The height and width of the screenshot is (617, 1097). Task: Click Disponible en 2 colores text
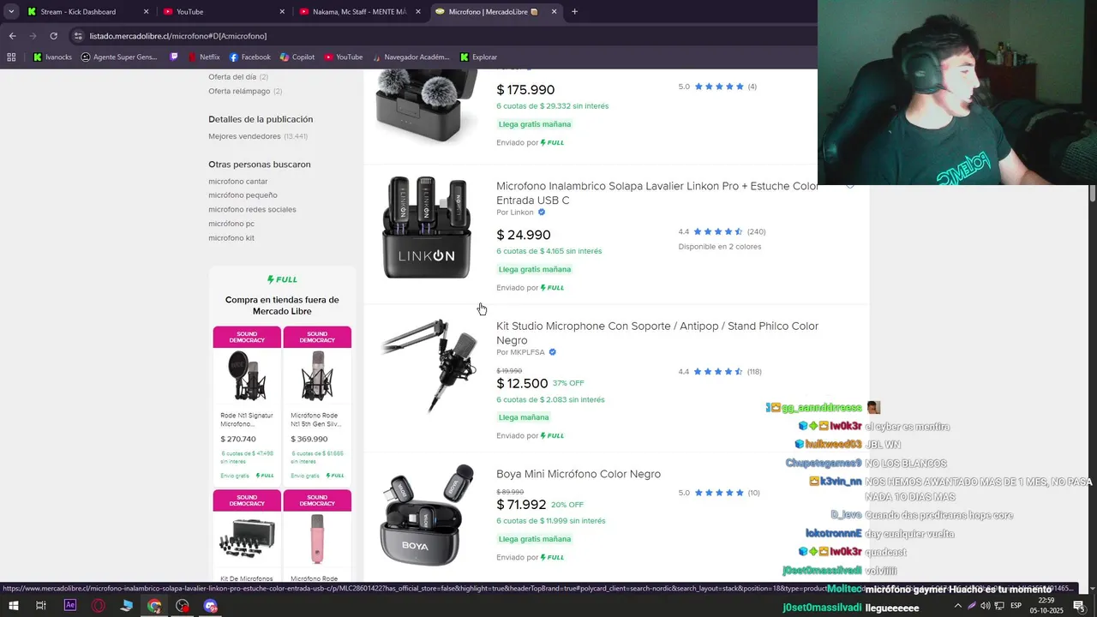click(719, 247)
